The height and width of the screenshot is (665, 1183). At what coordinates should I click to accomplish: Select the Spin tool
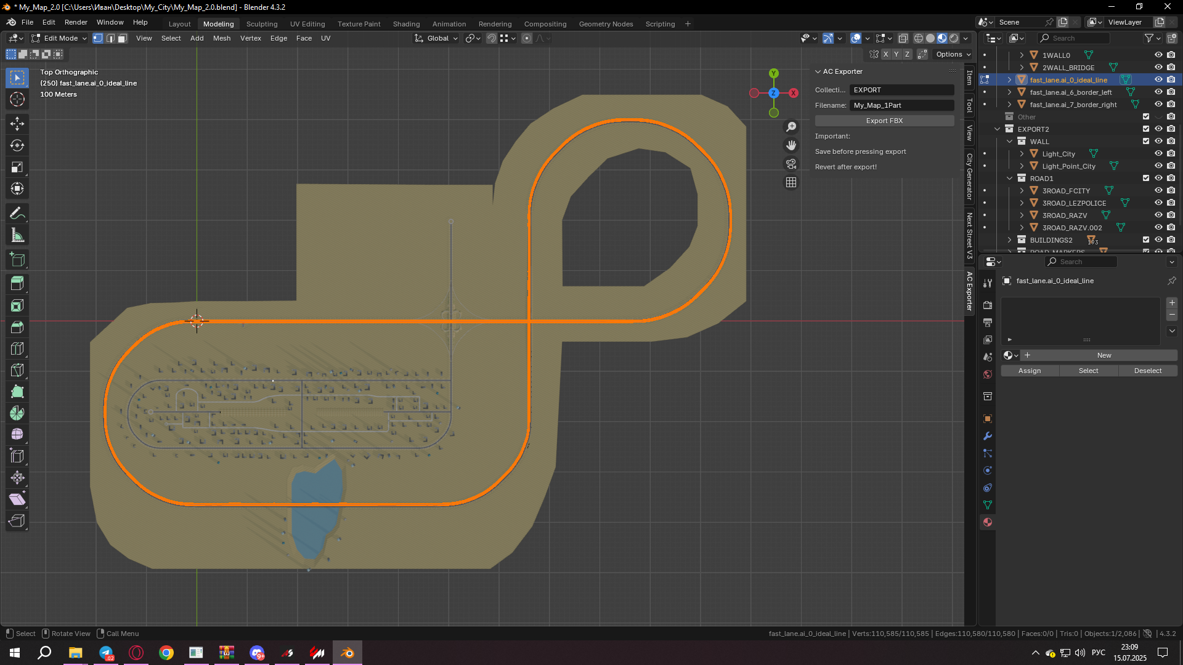pyautogui.click(x=17, y=413)
